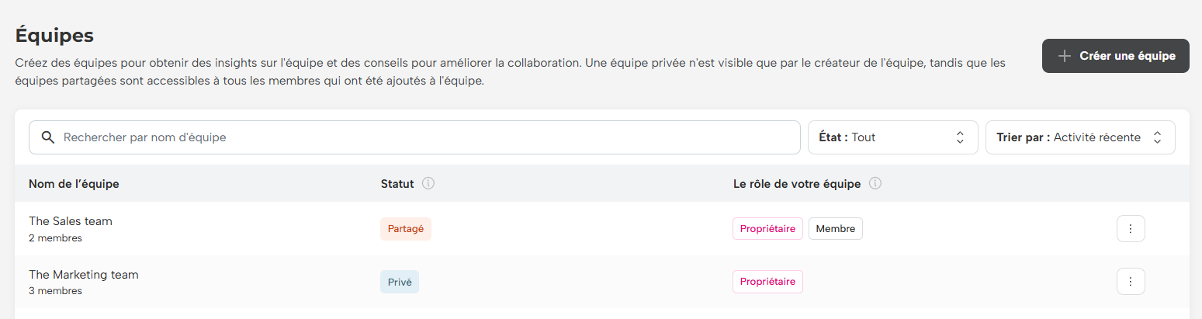Screen dimensions: 1202x319
Task: Click the Nom de l'équipe column header
Action: pyautogui.click(x=74, y=184)
